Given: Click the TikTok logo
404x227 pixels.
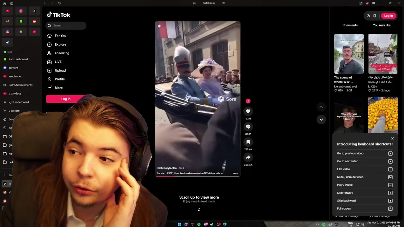Looking at the screenshot, I should [x=59, y=15].
